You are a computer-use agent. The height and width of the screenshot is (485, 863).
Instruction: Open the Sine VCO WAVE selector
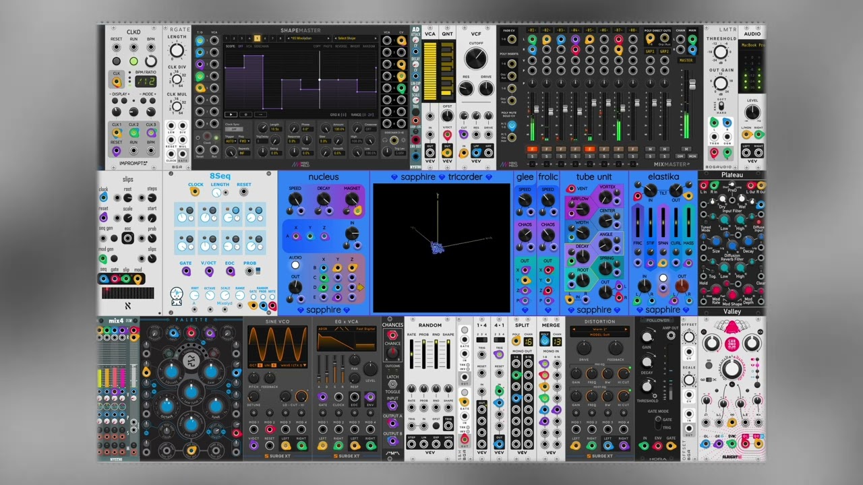[294, 365]
